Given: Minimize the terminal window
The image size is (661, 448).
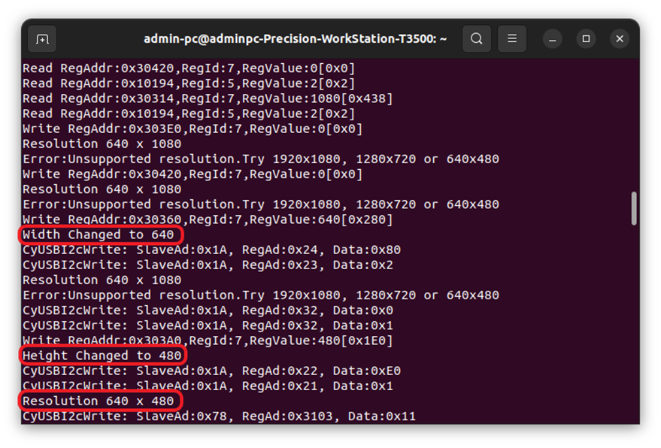Looking at the screenshot, I should click(553, 38).
